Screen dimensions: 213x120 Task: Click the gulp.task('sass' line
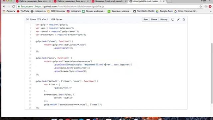pos(54,58)
